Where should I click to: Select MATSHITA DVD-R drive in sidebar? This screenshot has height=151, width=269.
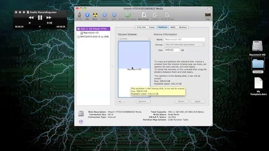93,36
